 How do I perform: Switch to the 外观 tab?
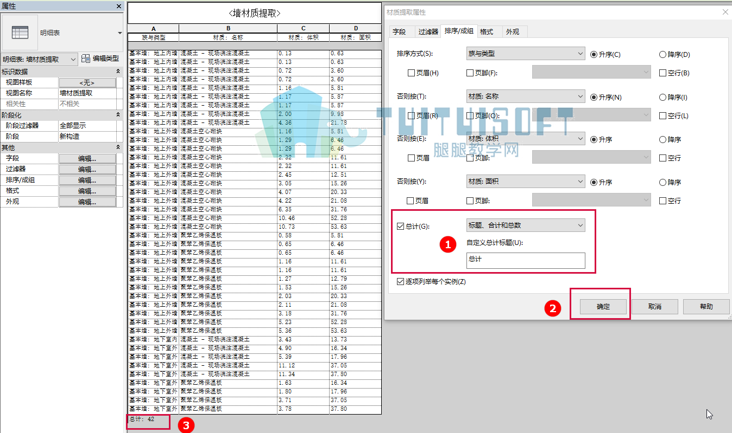[513, 32]
